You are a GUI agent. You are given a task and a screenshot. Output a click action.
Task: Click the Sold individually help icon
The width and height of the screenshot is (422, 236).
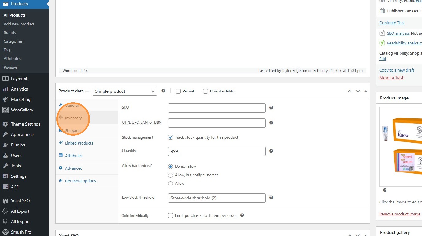tap(242, 215)
